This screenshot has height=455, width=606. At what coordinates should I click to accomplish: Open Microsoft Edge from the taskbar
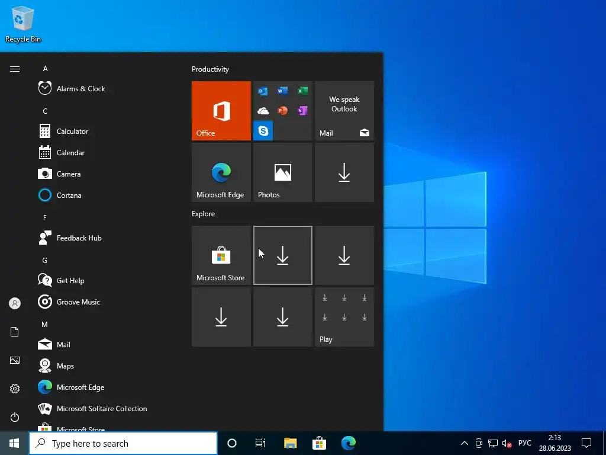pyautogui.click(x=348, y=443)
